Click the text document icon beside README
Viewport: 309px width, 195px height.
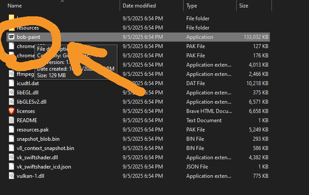click(x=11, y=120)
